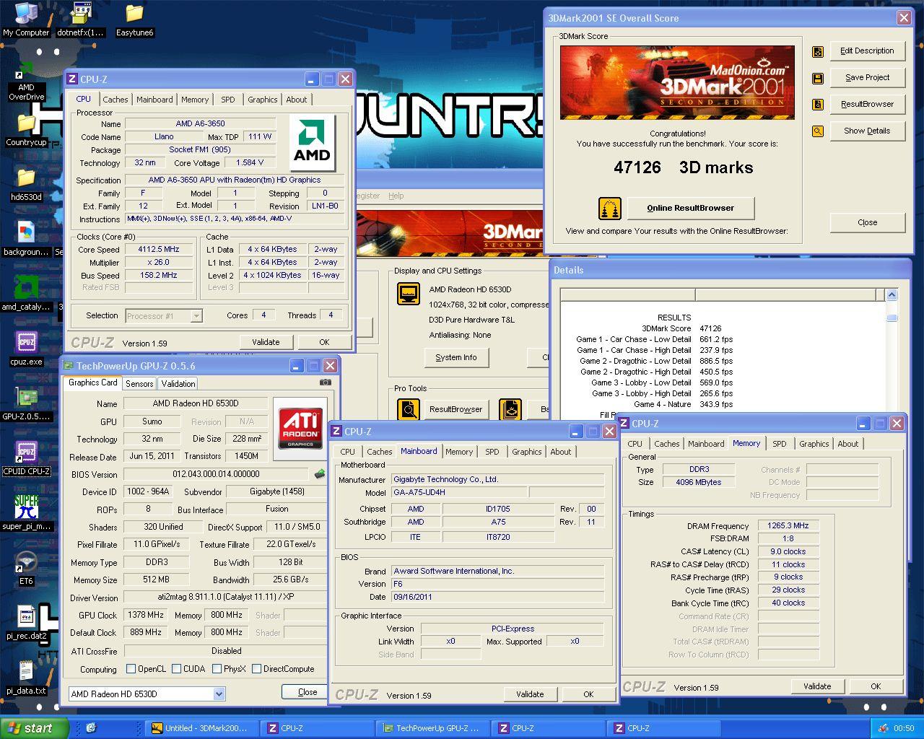This screenshot has height=739, width=924.
Task: Click the Save Project button
Action: pyautogui.click(x=867, y=77)
